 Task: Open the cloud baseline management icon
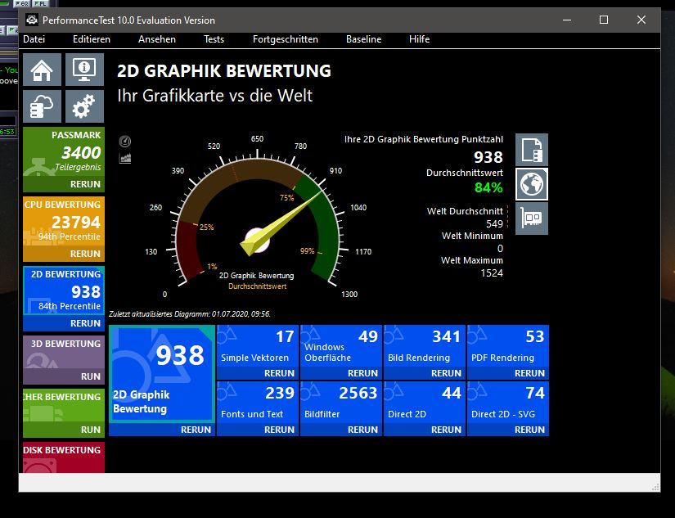coord(42,106)
